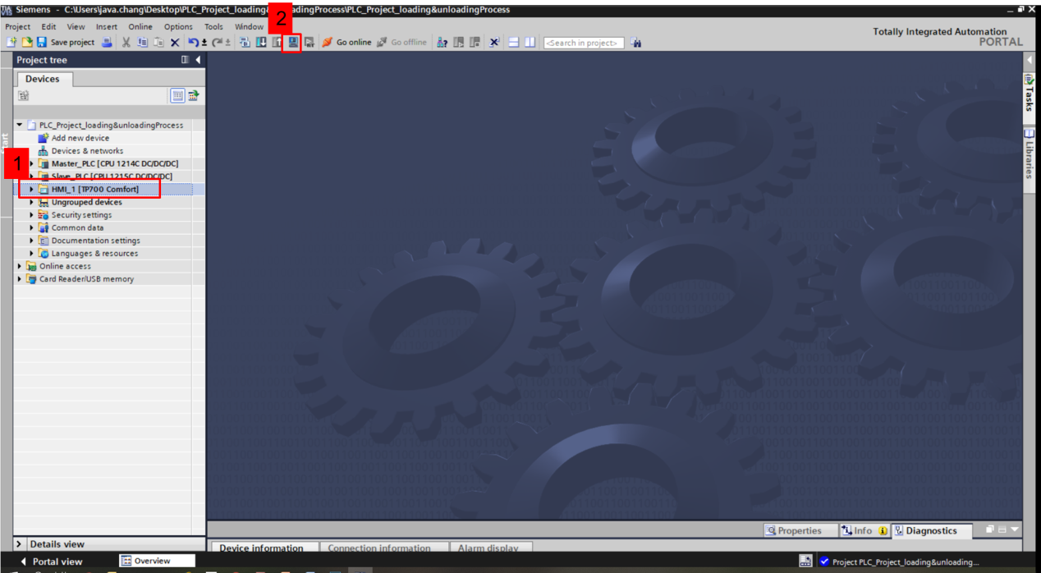The height and width of the screenshot is (573, 1041).
Task: Click the Copy toolbar icon
Action: (143, 42)
